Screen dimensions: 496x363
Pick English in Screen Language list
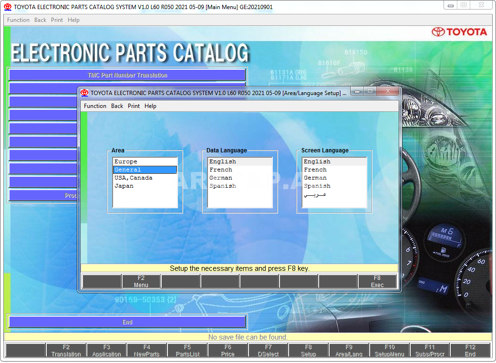[x=334, y=161]
